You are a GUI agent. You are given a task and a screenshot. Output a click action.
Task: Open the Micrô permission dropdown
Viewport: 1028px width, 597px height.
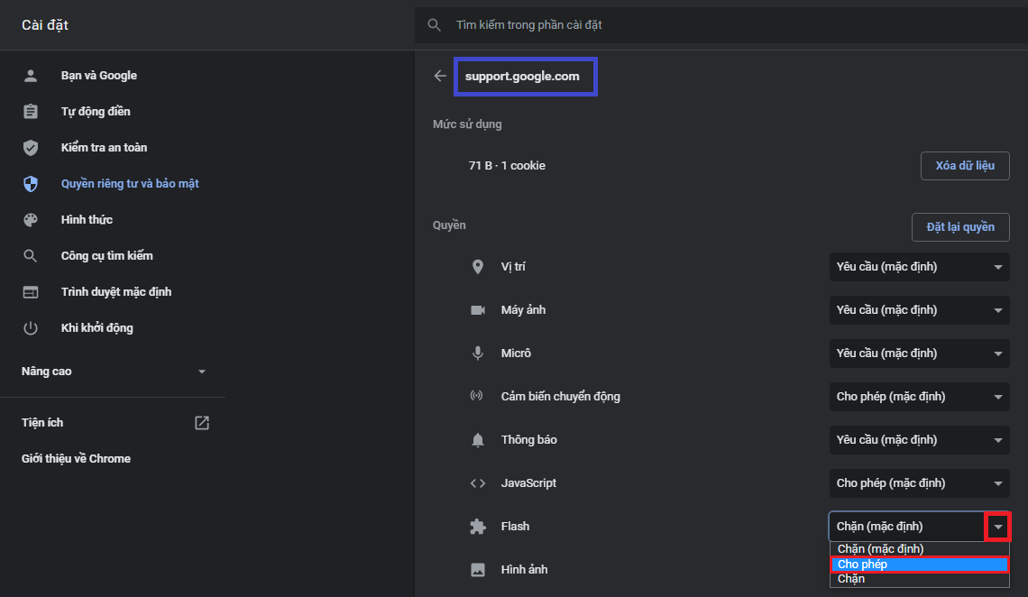[x=919, y=354]
